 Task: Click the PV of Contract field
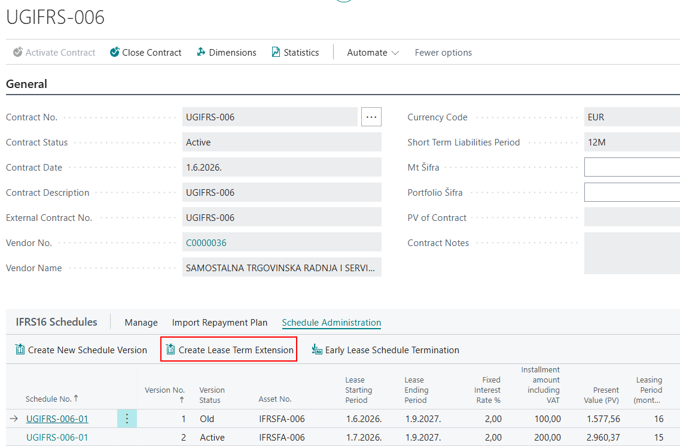(632, 217)
